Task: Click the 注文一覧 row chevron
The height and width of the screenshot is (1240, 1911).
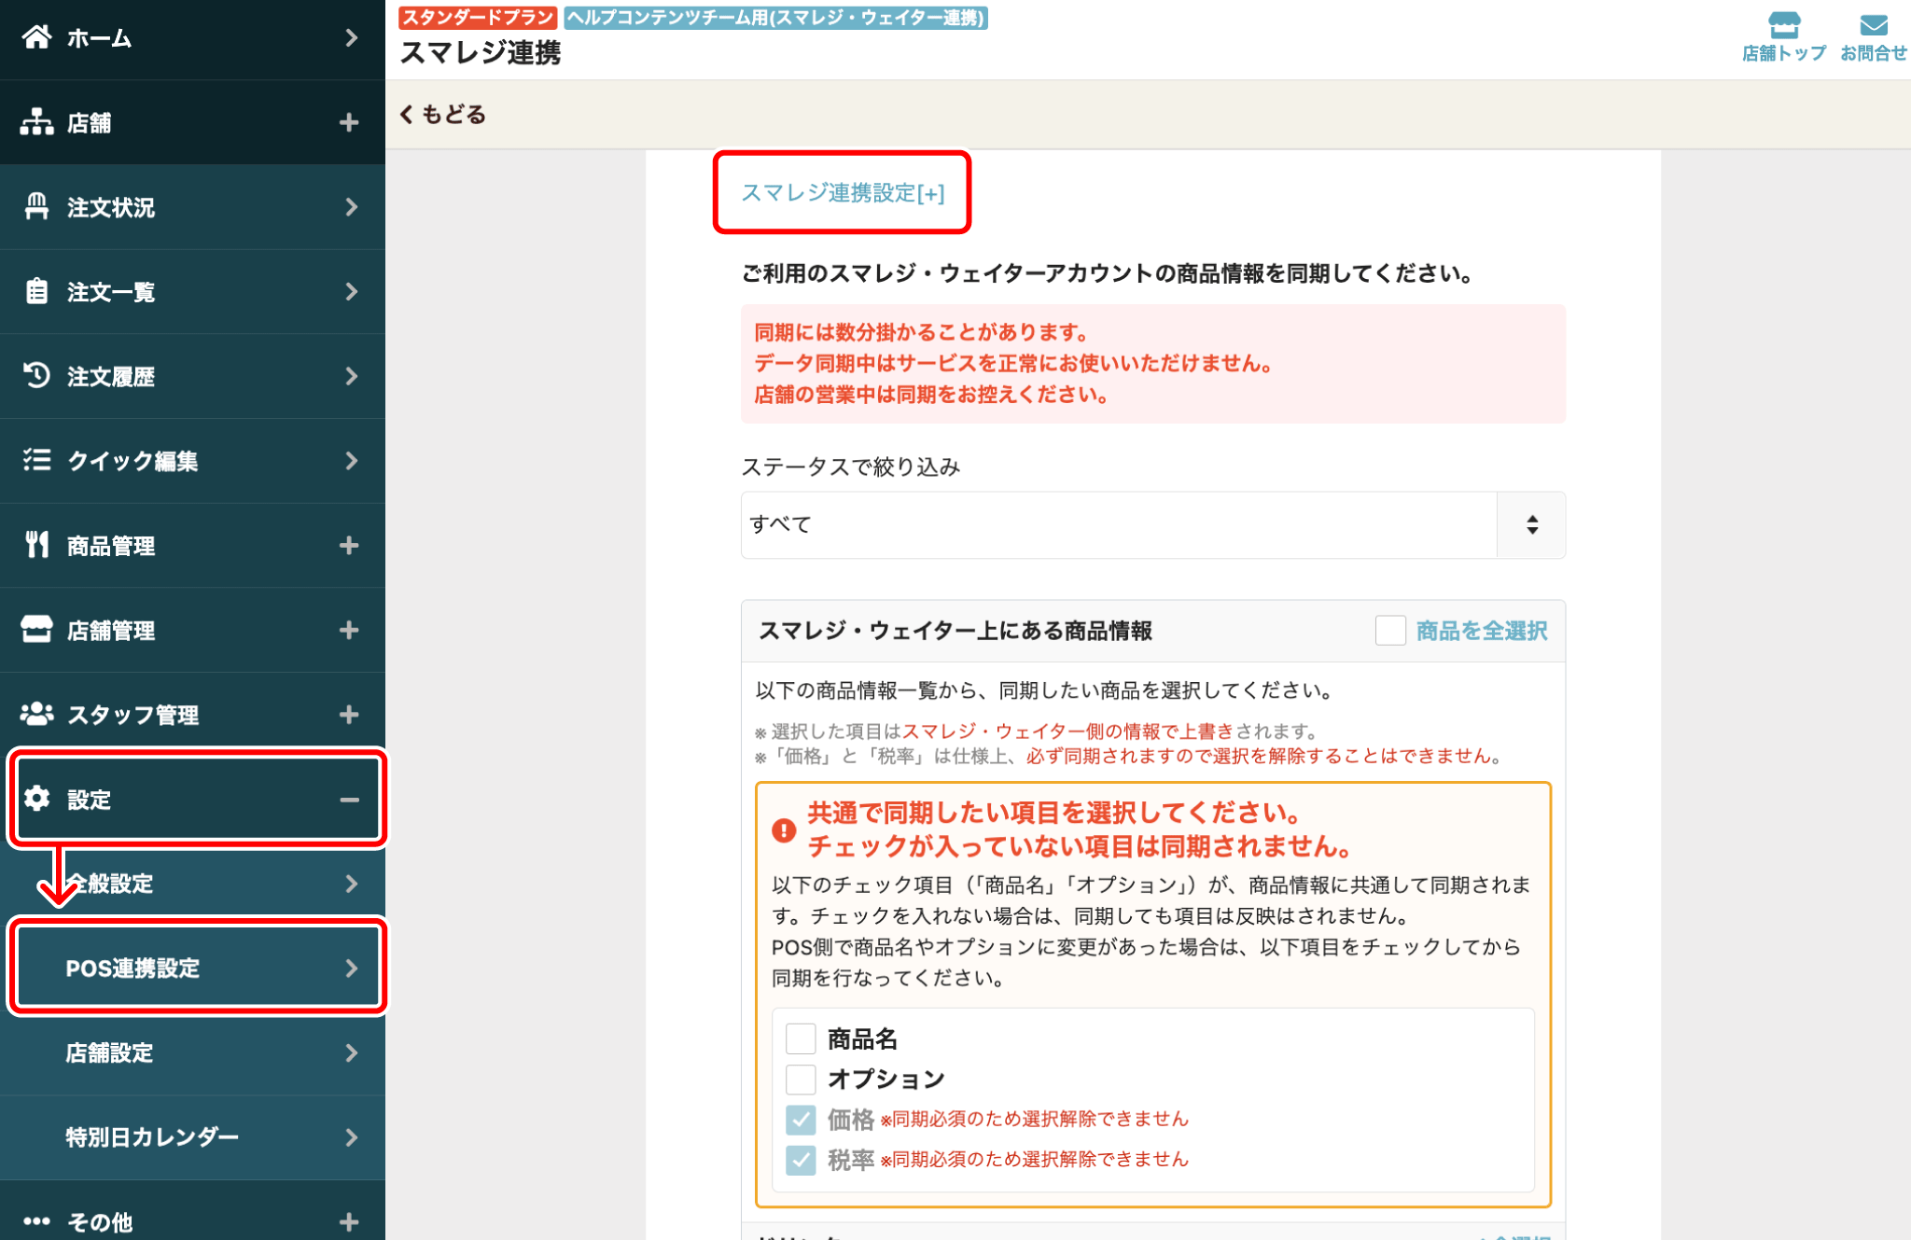Action: [352, 292]
